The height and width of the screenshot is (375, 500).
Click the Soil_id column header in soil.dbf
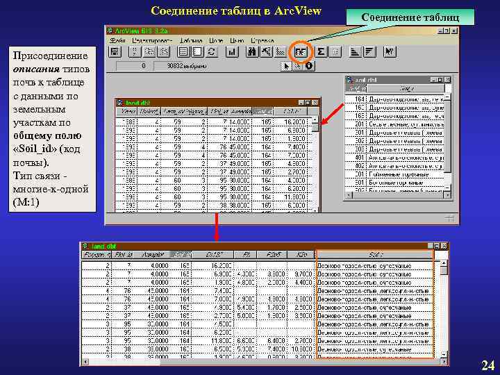(x=356, y=88)
